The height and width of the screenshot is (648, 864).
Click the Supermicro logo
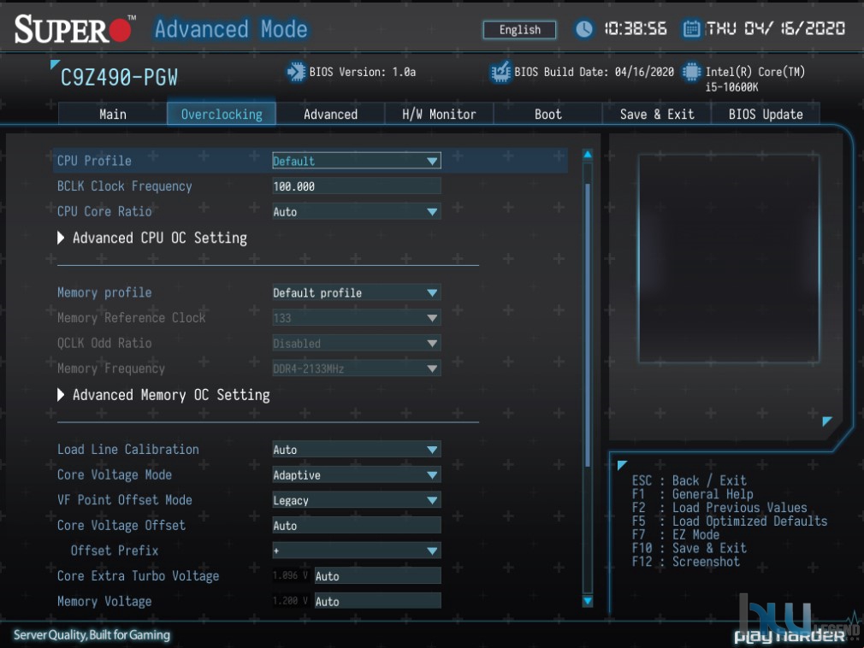74,28
